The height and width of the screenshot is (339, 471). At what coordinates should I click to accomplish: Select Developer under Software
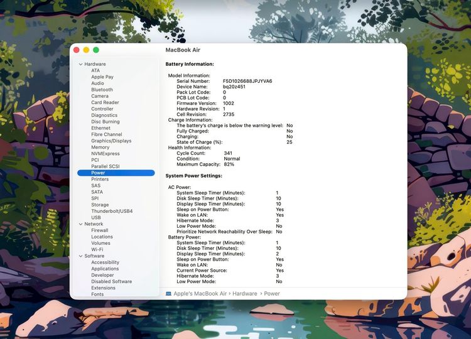pyautogui.click(x=103, y=275)
